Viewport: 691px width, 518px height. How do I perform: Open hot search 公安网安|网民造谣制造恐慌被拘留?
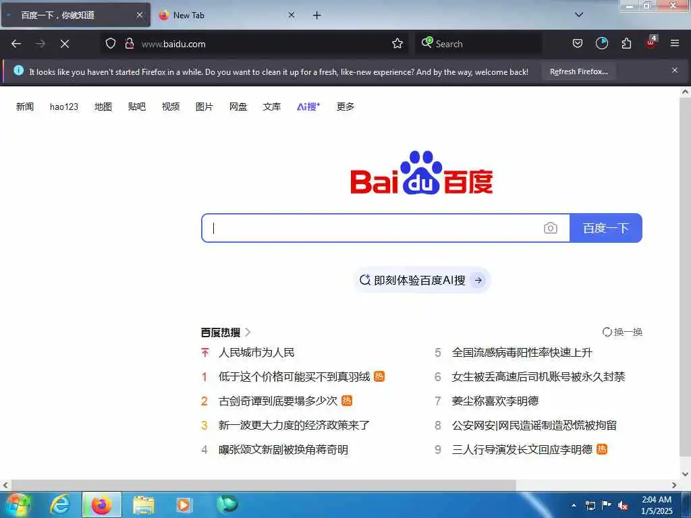tap(534, 425)
